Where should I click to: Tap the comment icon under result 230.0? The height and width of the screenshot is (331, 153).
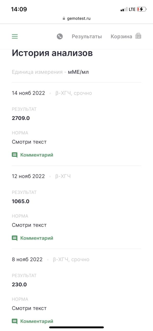point(15,322)
